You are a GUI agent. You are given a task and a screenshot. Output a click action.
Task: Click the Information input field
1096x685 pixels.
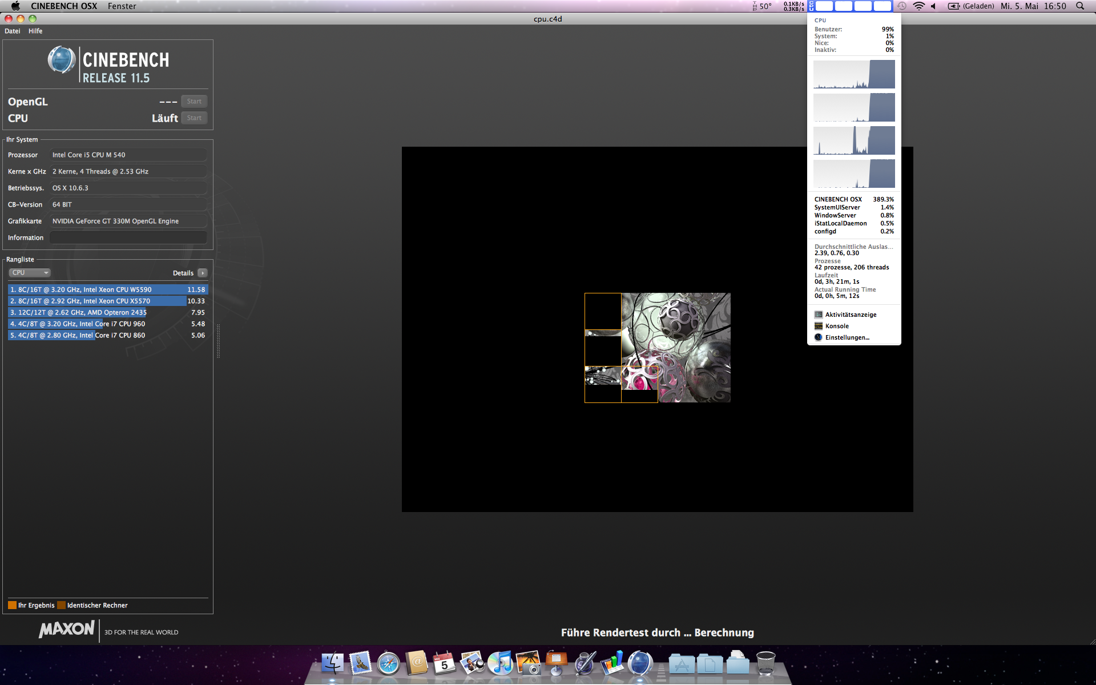(x=128, y=237)
